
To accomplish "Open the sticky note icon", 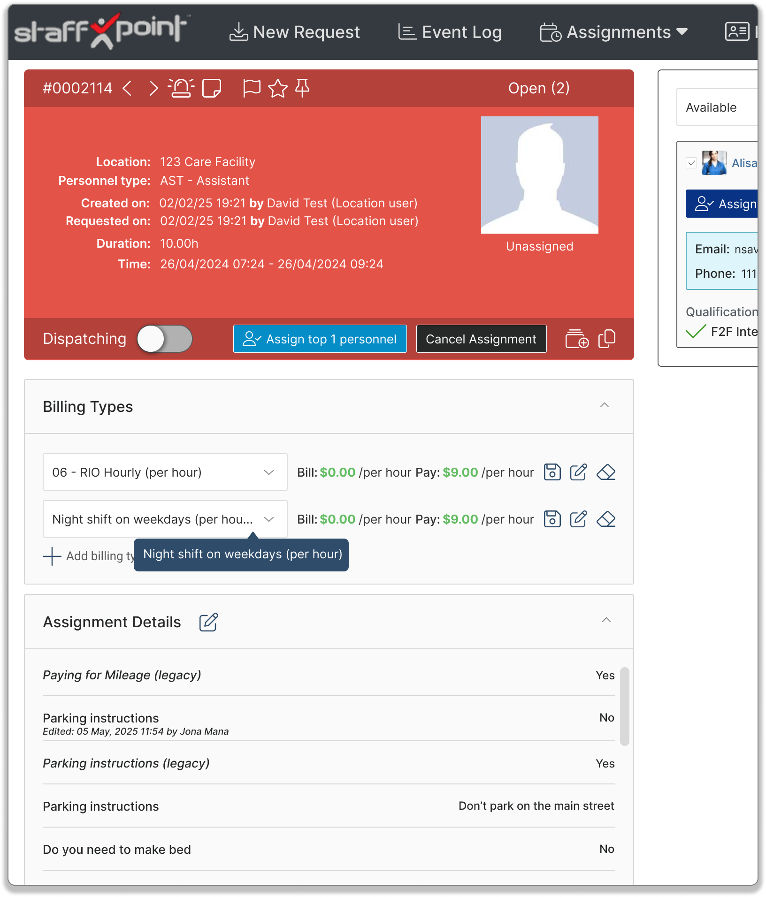I will click(211, 88).
